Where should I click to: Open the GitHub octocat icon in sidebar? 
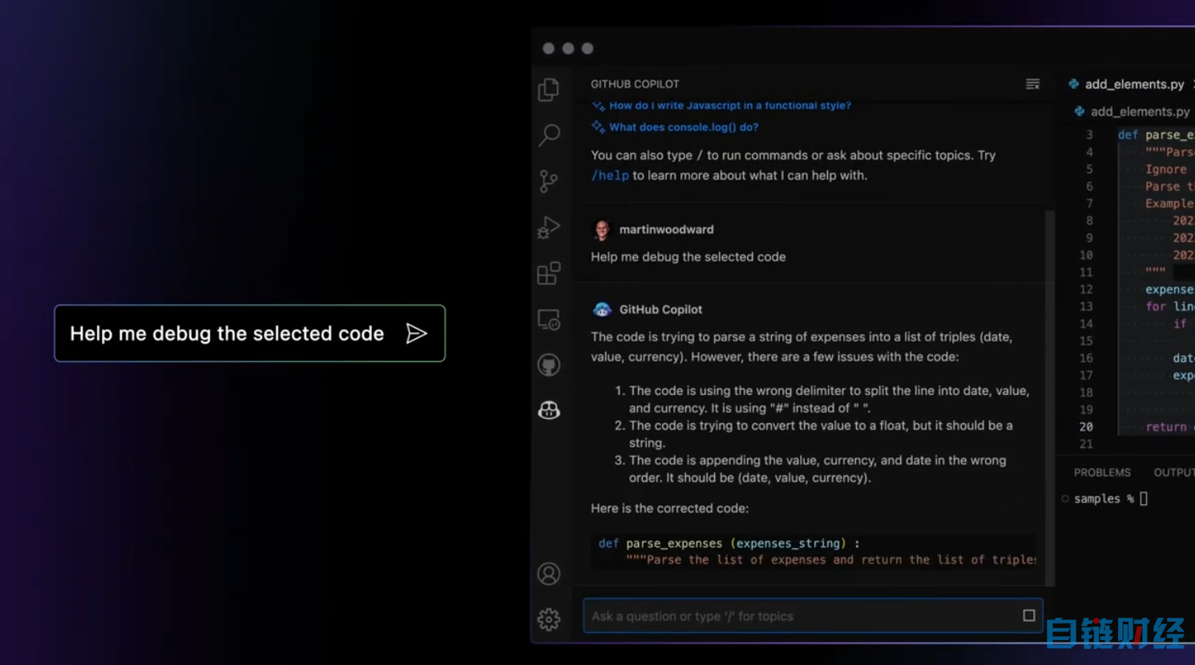pyautogui.click(x=549, y=365)
